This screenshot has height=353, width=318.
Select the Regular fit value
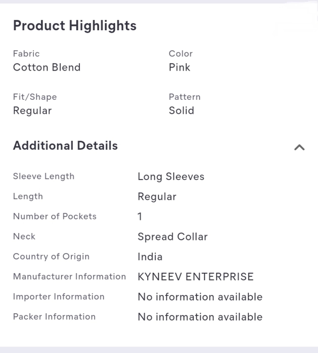pyautogui.click(x=32, y=111)
